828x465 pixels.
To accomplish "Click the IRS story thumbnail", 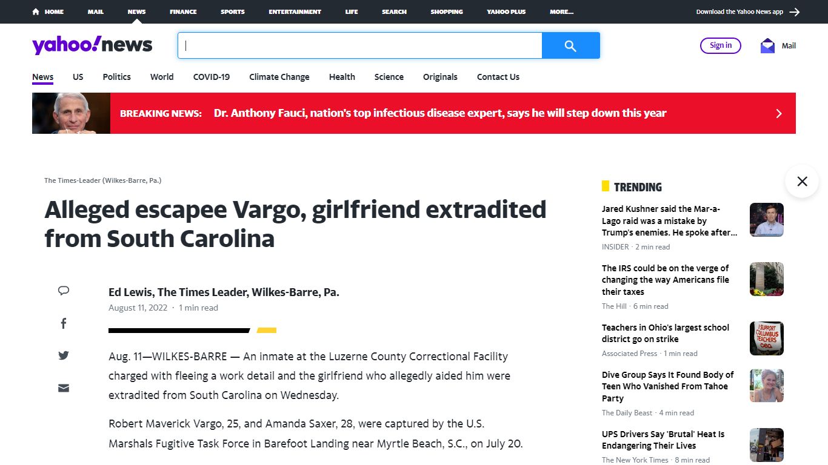I will (x=767, y=279).
